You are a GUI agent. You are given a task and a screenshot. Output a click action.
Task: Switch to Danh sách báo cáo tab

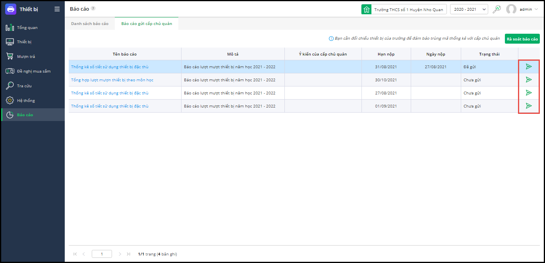tap(90, 24)
